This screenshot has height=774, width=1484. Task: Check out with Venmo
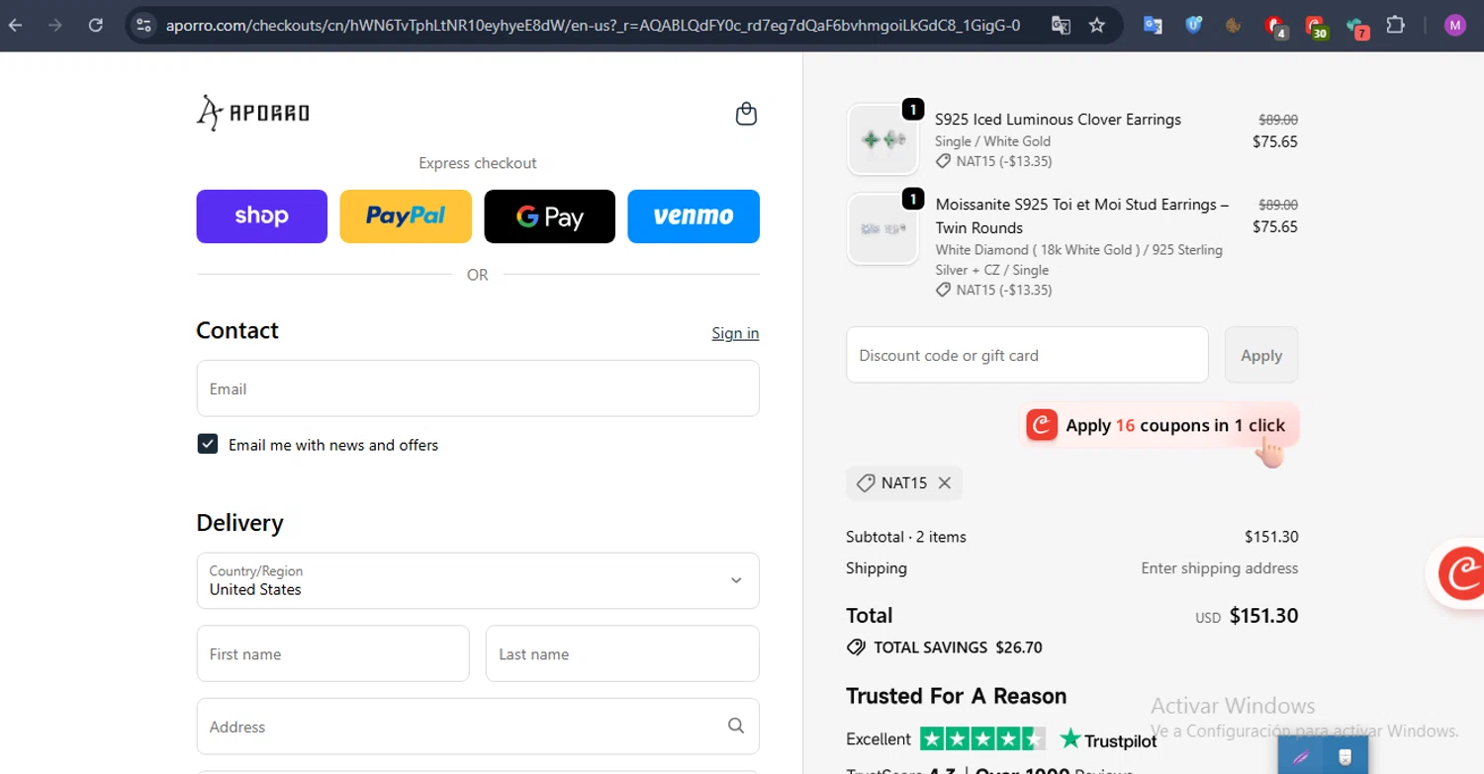pyautogui.click(x=694, y=216)
